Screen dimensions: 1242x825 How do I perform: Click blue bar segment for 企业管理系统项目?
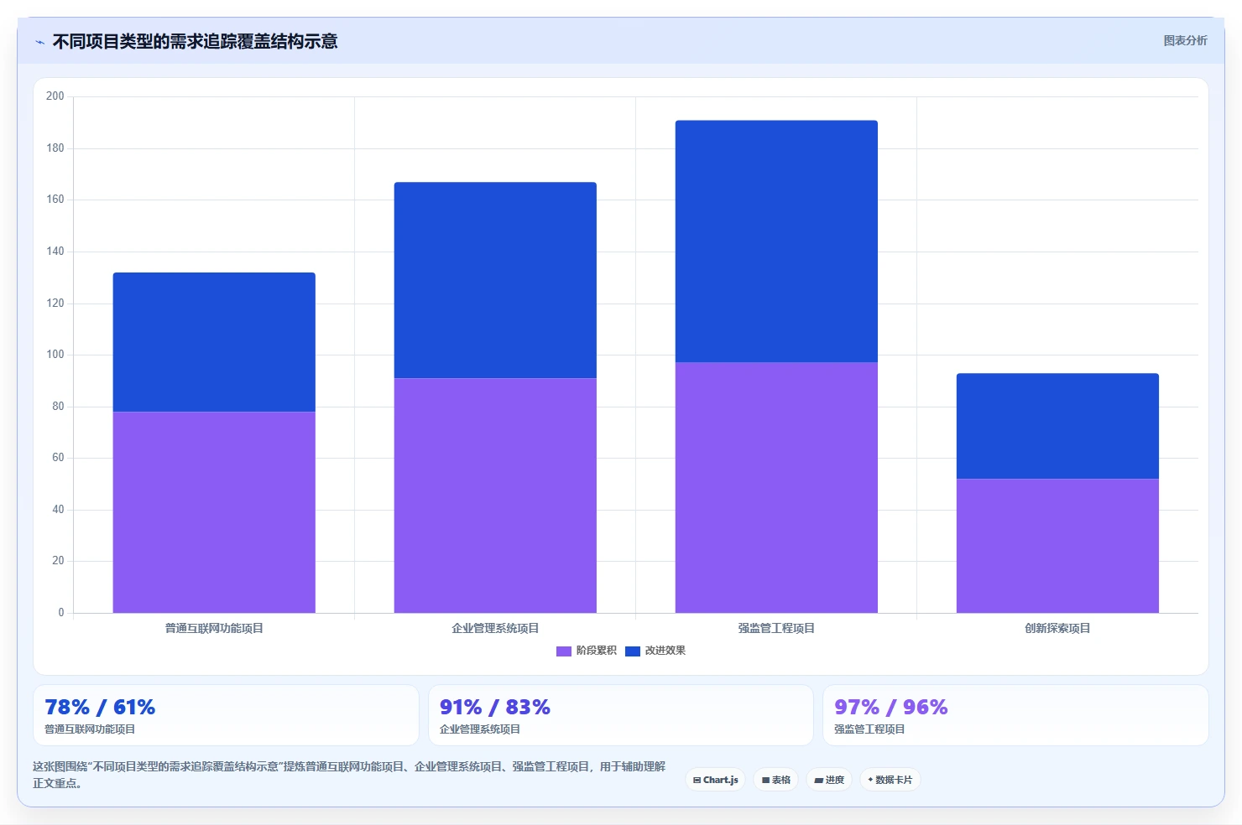(x=495, y=280)
